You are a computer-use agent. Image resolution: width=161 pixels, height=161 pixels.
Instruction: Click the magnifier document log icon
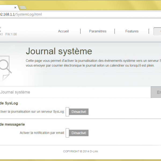pyautogui.click(x=5, y=68)
